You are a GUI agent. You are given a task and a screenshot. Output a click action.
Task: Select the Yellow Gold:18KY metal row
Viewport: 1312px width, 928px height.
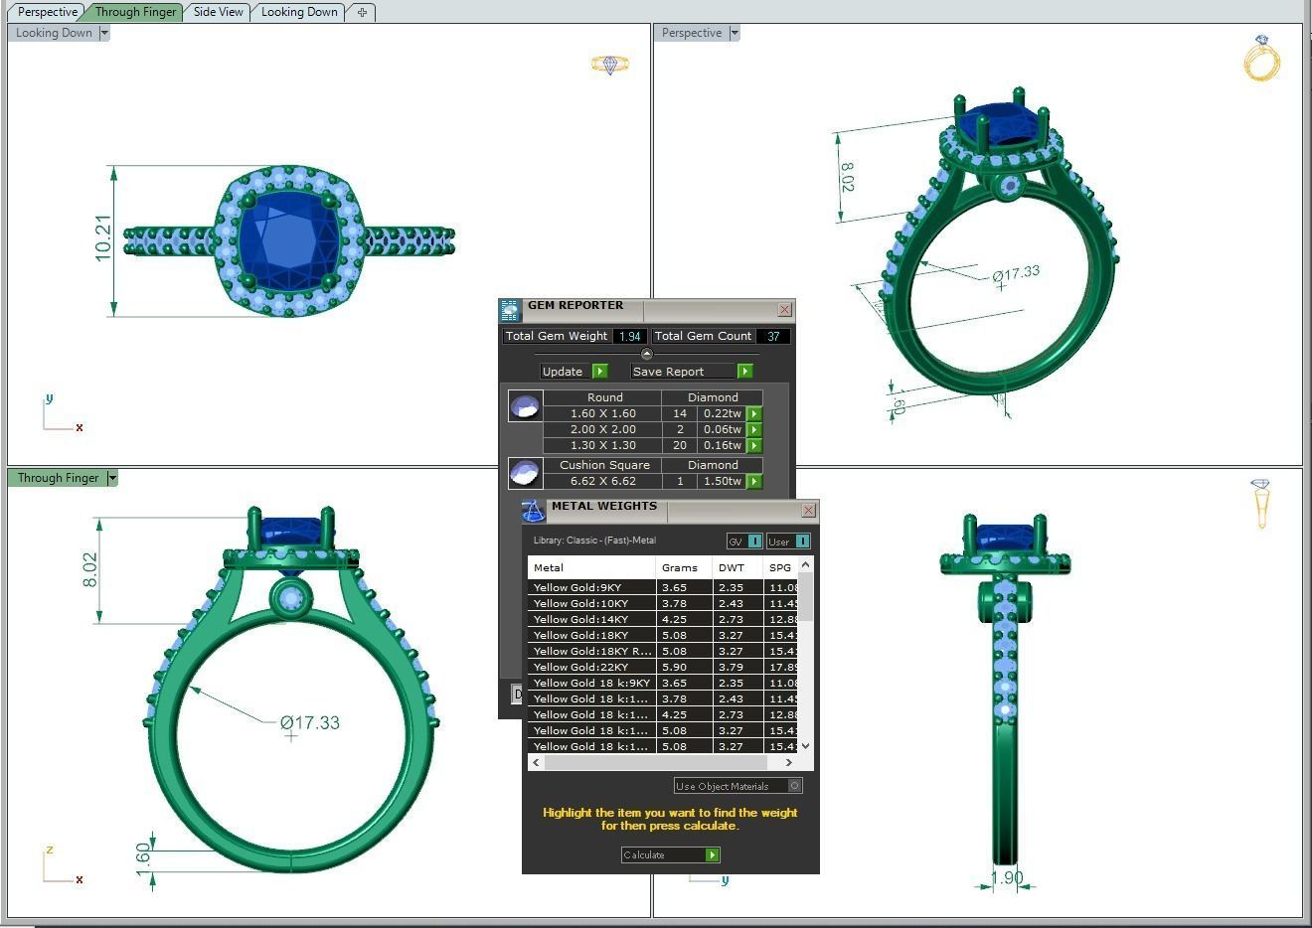596,635
